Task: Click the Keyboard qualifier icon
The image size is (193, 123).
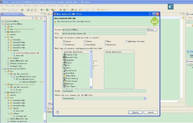Action: click(x=64, y=84)
